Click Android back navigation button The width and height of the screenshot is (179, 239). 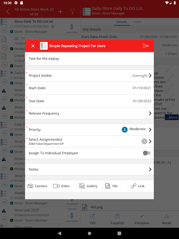pyautogui.click(x=60, y=233)
